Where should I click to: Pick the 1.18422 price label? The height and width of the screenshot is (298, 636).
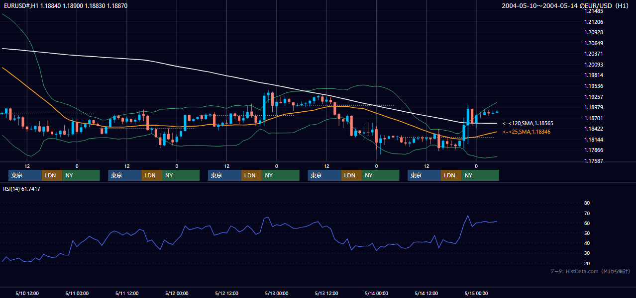594,129
